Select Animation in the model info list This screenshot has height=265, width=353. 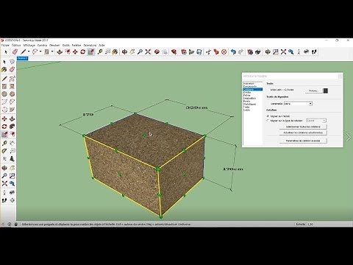249,84
